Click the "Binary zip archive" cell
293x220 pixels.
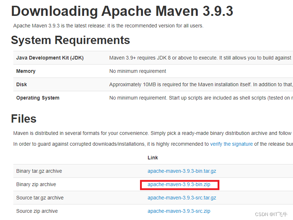tap(36, 185)
